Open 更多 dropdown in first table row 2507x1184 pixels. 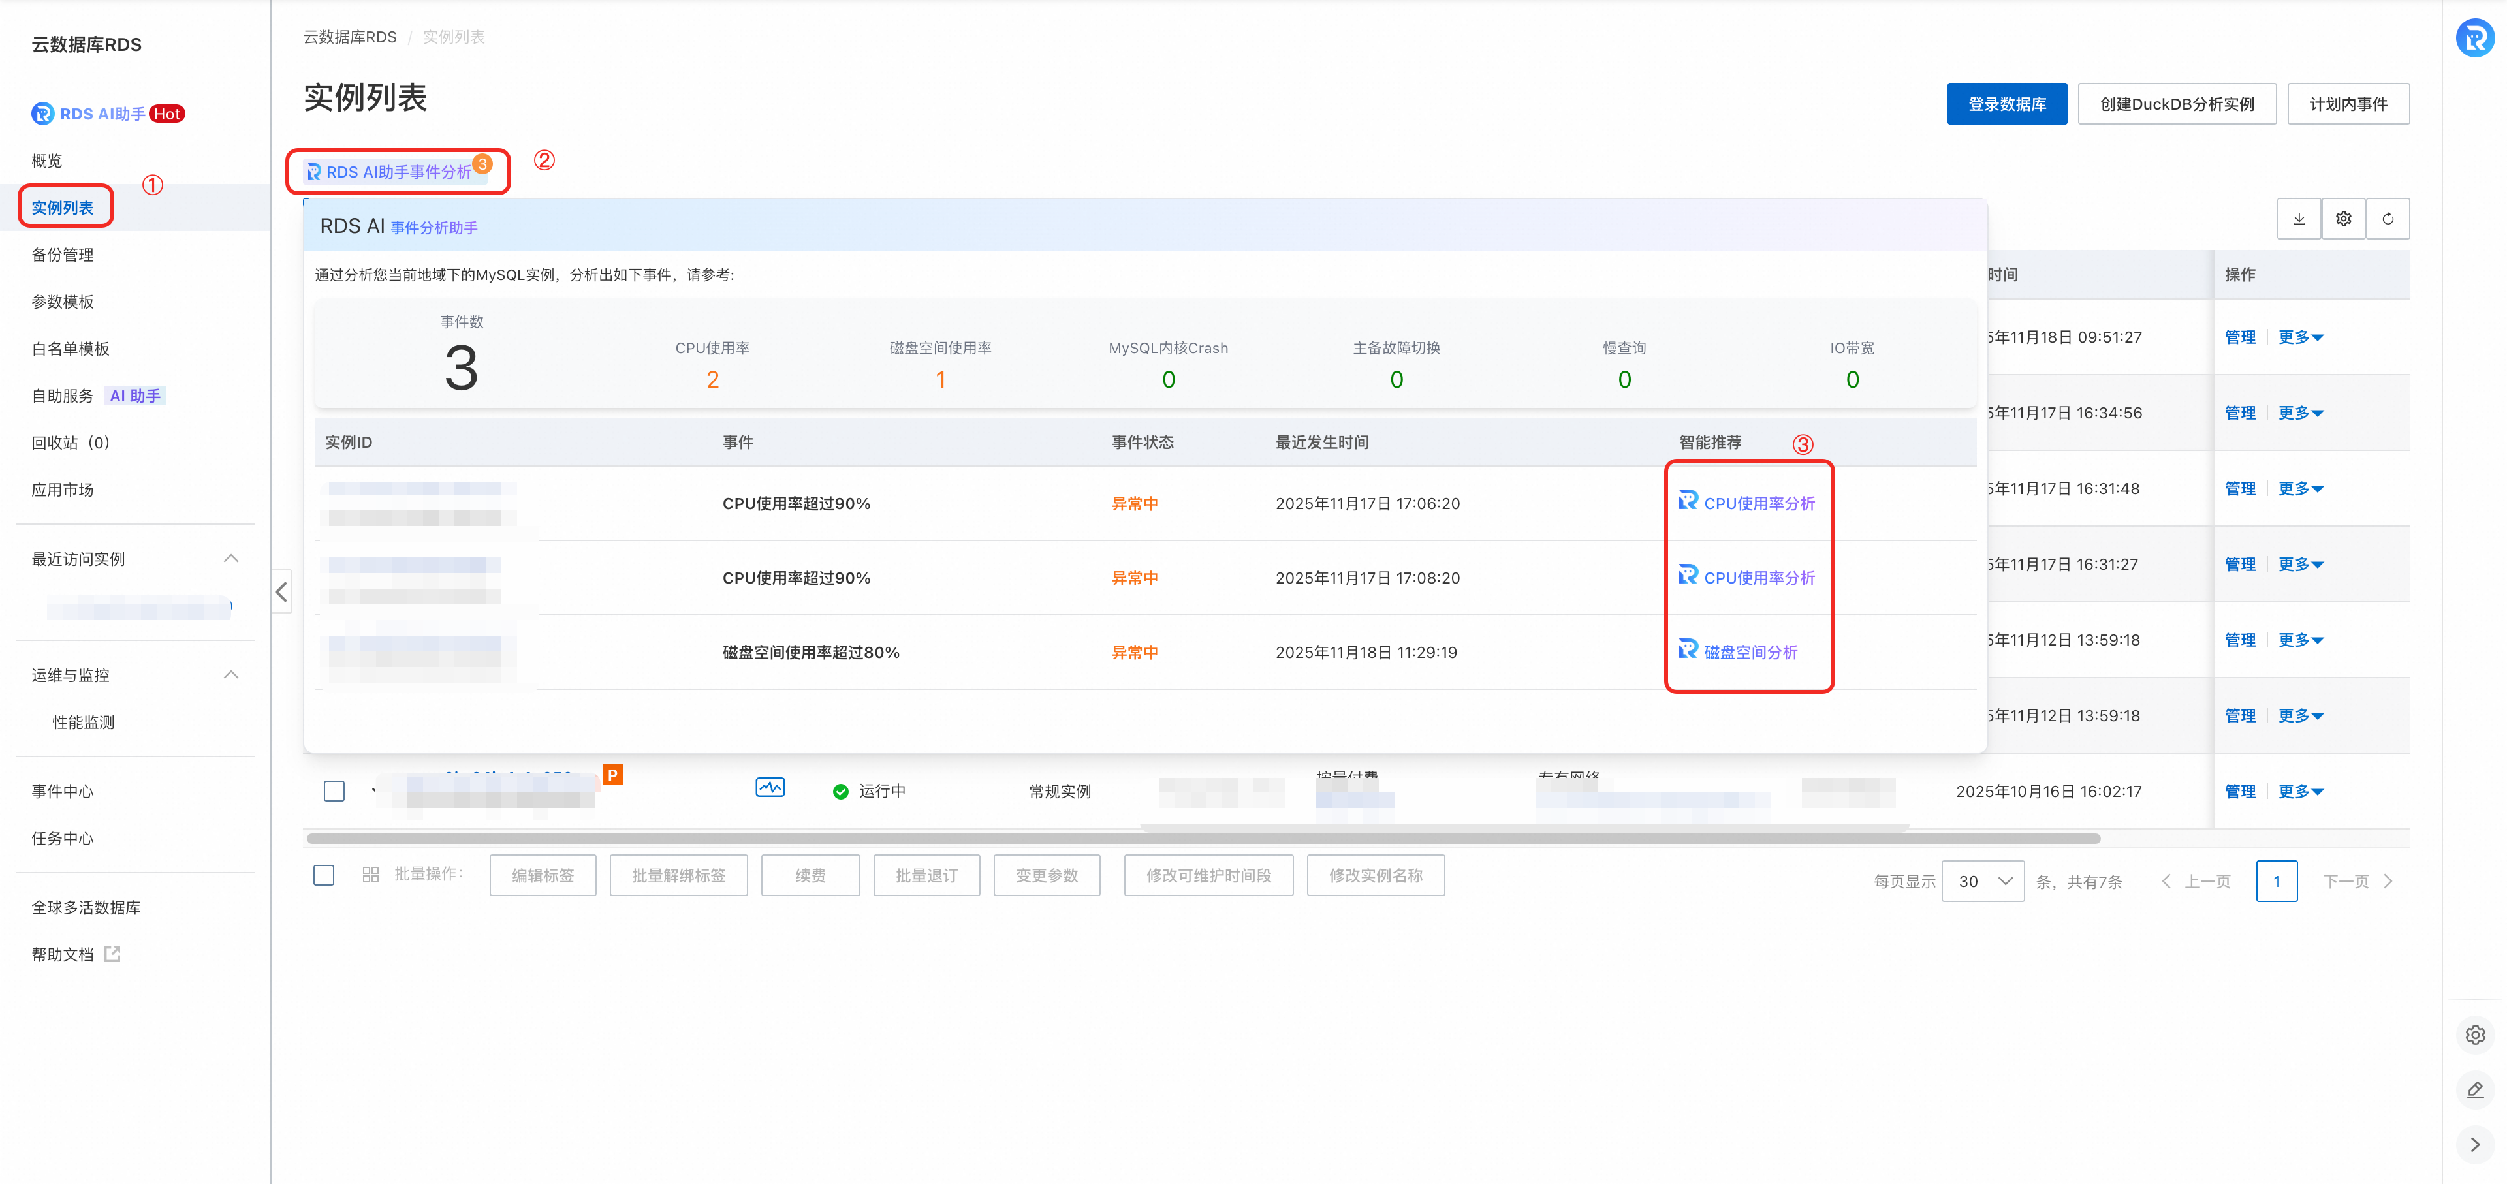[x=2299, y=337]
